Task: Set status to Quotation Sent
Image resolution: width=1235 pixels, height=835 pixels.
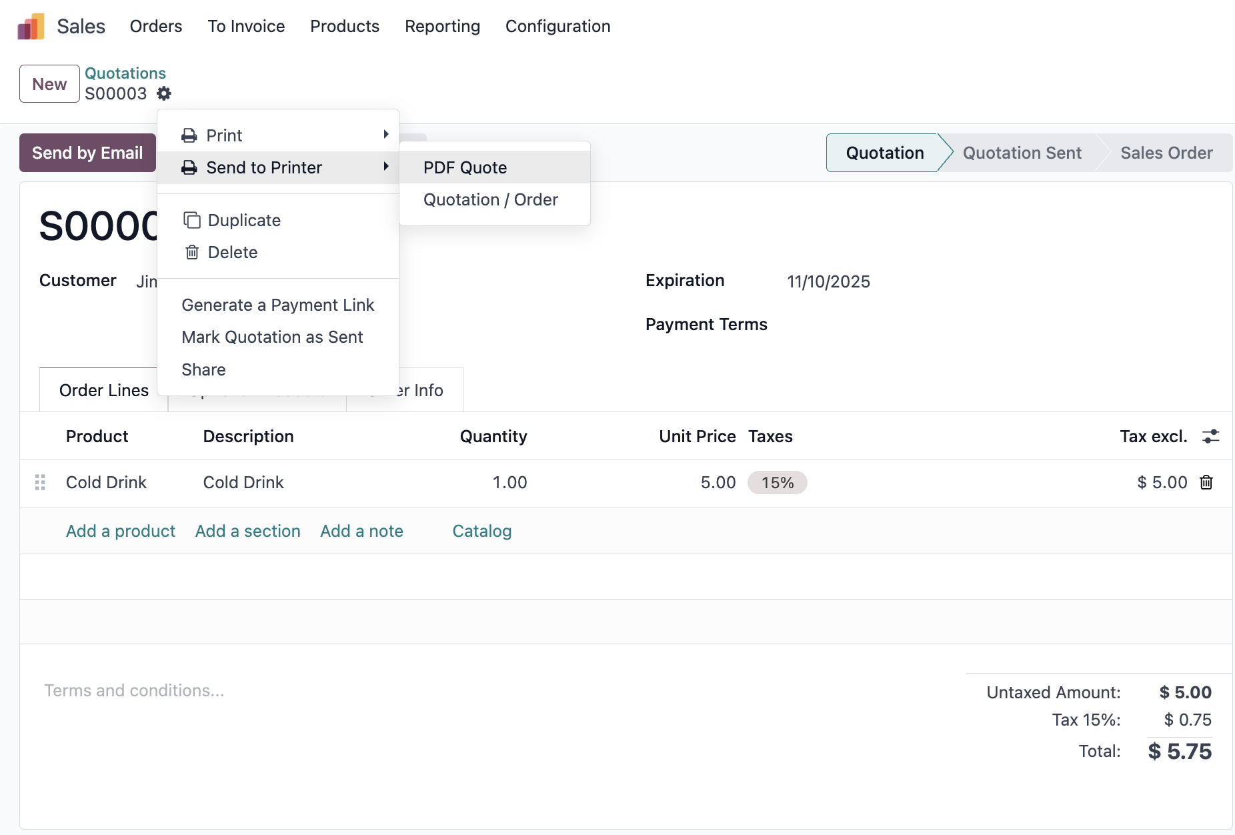Action: pos(1022,153)
